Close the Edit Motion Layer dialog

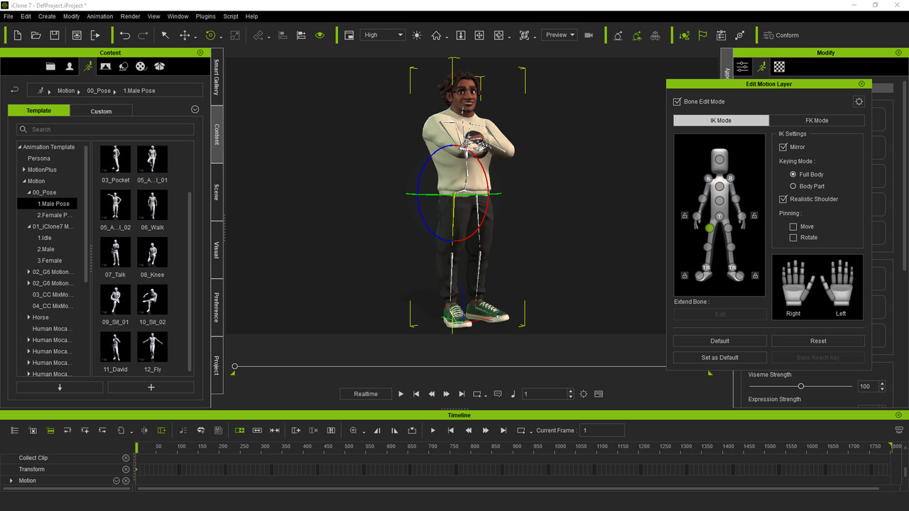pos(862,84)
